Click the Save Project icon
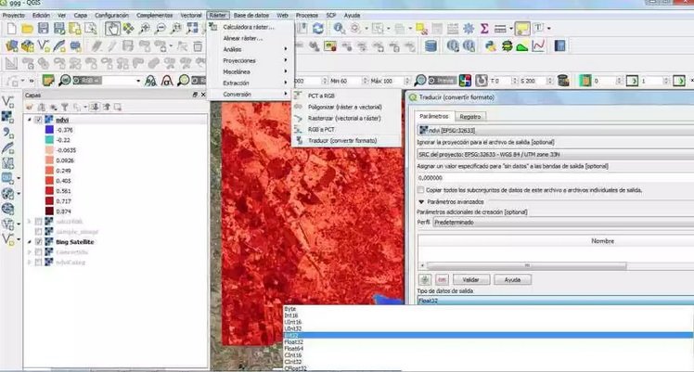Viewport: 694px width, 372px height. click(x=42, y=29)
